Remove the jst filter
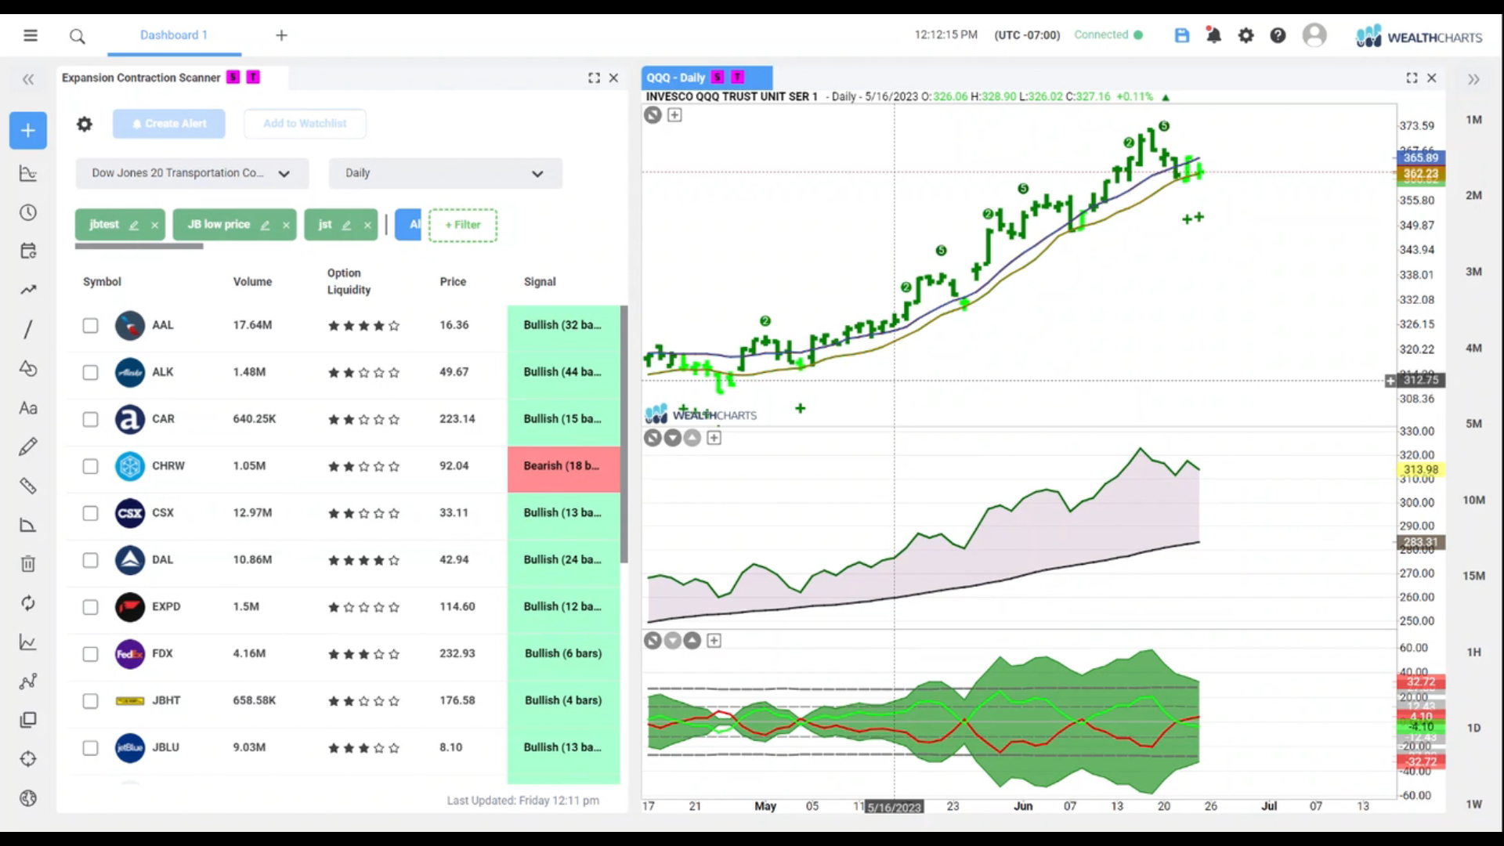Image resolution: width=1504 pixels, height=846 pixels. pos(367,226)
